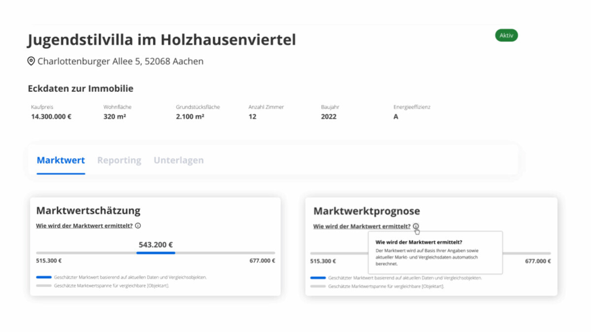Click the estimated value 543.200 €
Screen dimensions: 591x332
[156, 244]
